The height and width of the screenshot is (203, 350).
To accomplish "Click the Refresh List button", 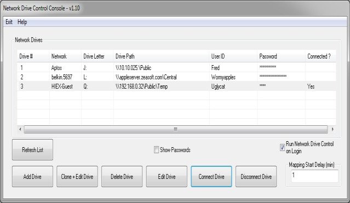I will (x=32, y=150).
